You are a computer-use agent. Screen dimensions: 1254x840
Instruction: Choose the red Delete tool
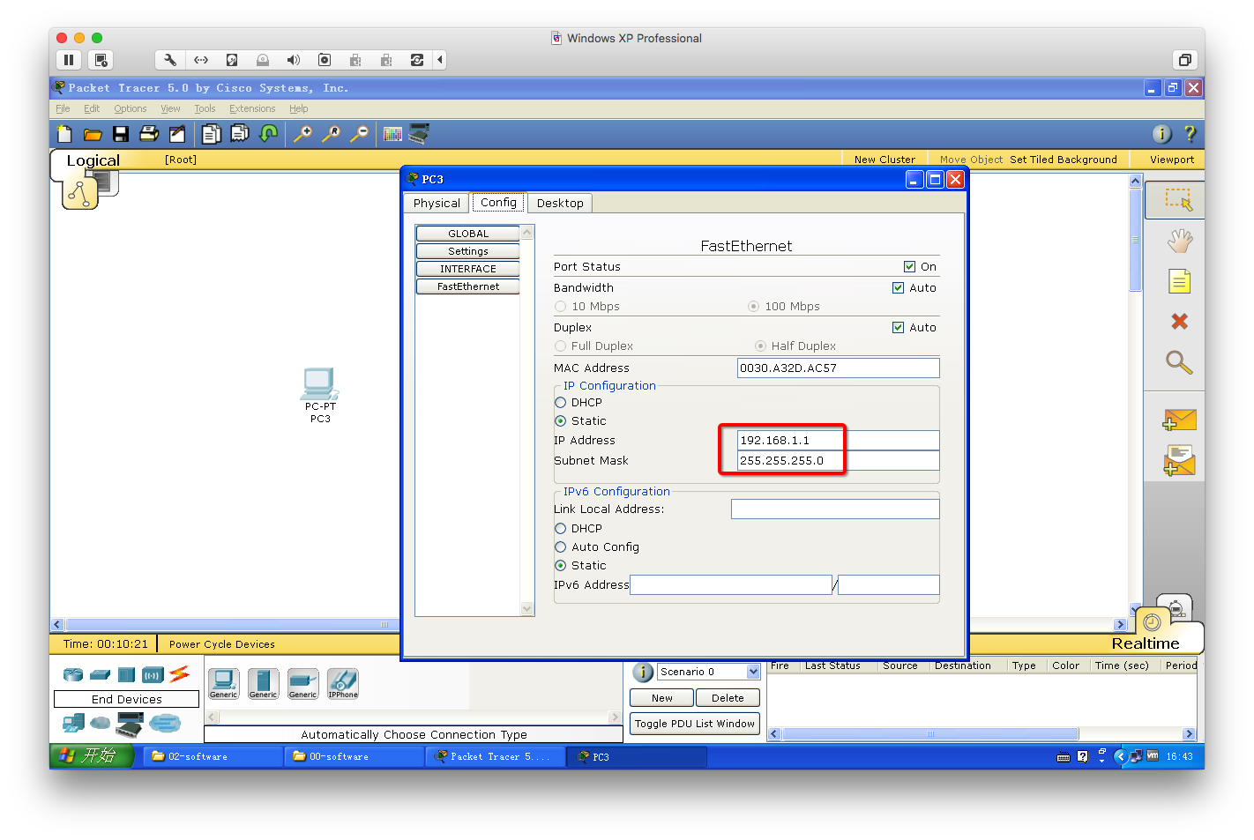(1179, 322)
